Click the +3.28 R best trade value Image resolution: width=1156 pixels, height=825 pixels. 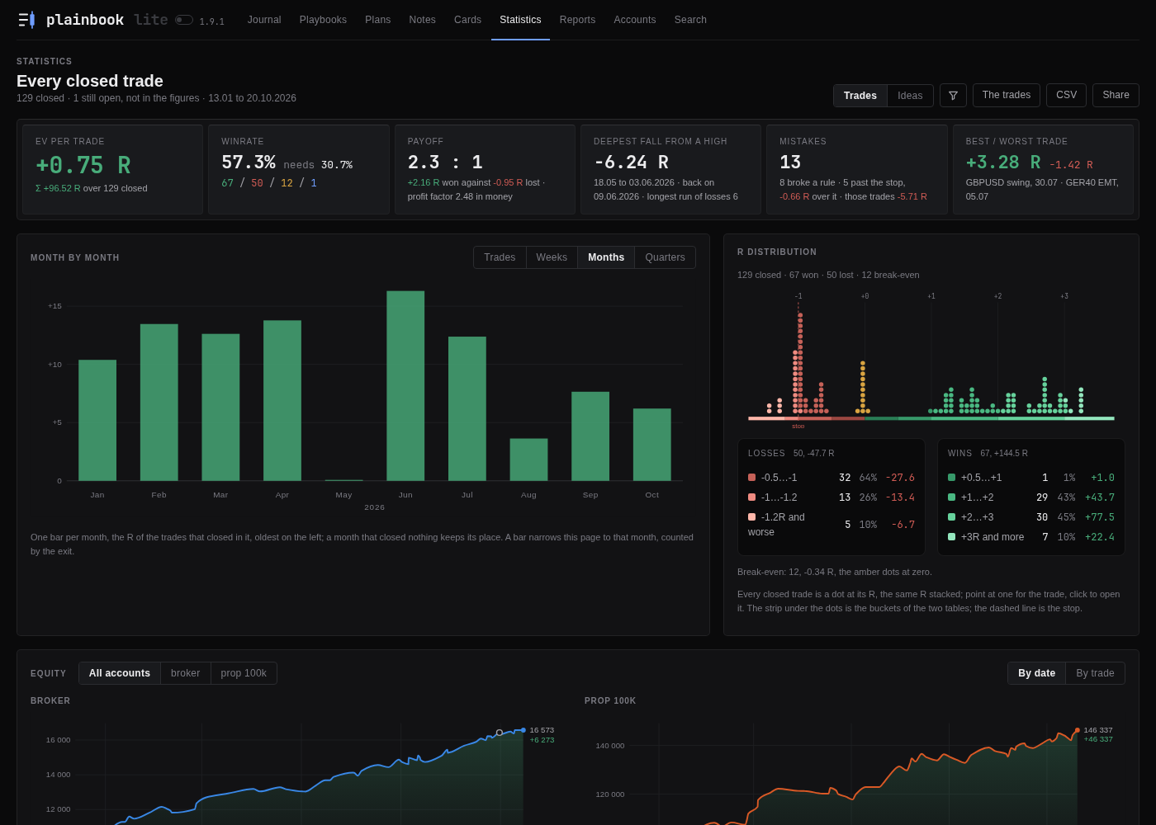(1003, 163)
